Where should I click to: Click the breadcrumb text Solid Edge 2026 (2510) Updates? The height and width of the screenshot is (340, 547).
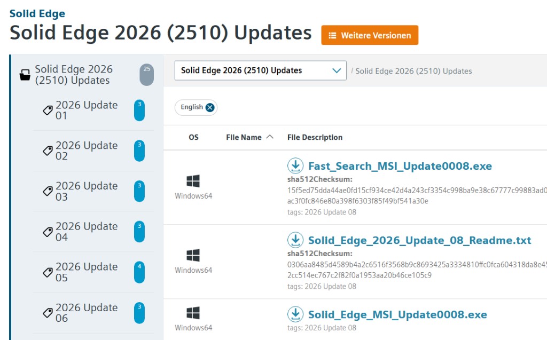413,71
